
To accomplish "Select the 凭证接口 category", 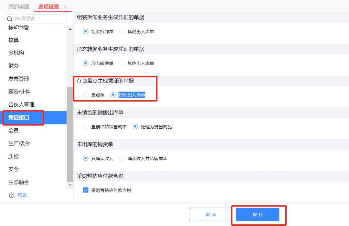I will pos(33,117).
